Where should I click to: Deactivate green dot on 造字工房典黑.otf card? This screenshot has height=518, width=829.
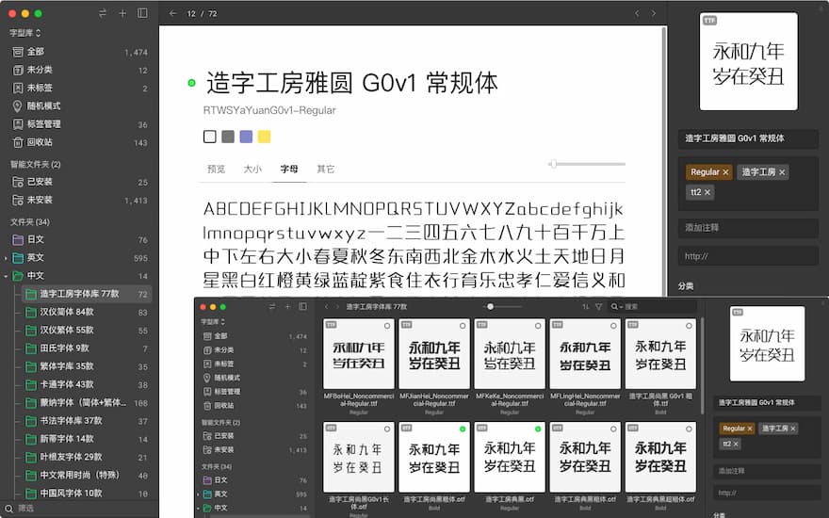(x=538, y=429)
